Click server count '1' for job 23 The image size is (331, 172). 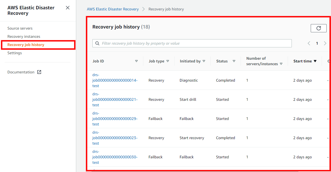coord(247,138)
